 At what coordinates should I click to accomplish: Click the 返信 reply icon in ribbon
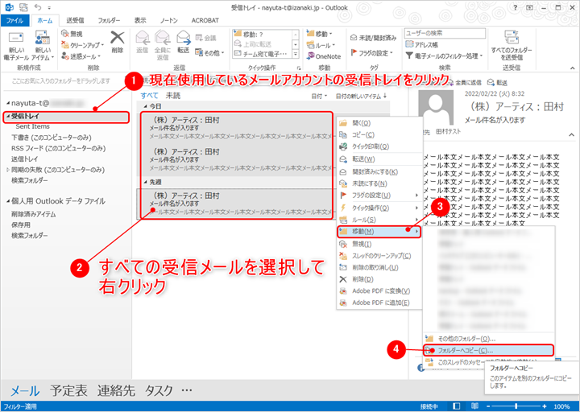(143, 42)
